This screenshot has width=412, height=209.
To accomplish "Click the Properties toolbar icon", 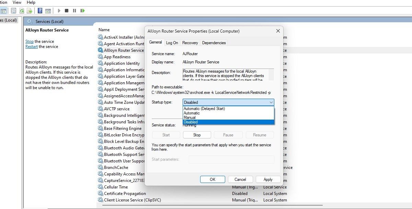I will (13, 11).
